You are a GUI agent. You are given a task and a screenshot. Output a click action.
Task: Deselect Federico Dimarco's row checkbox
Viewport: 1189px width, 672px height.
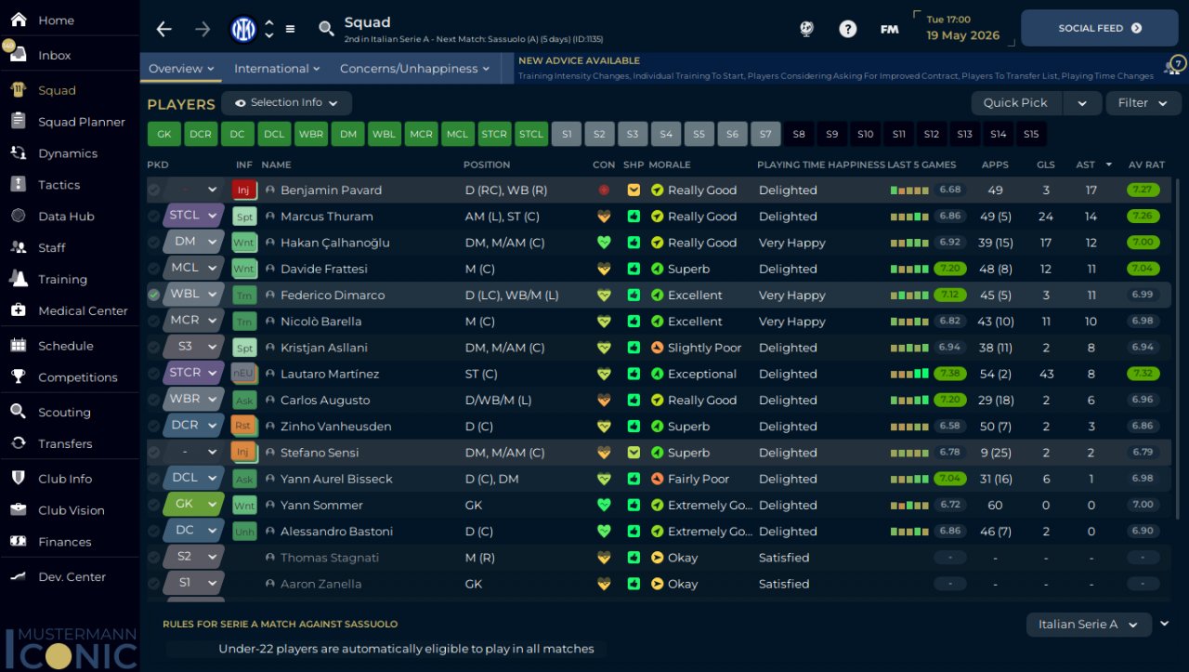coord(153,295)
